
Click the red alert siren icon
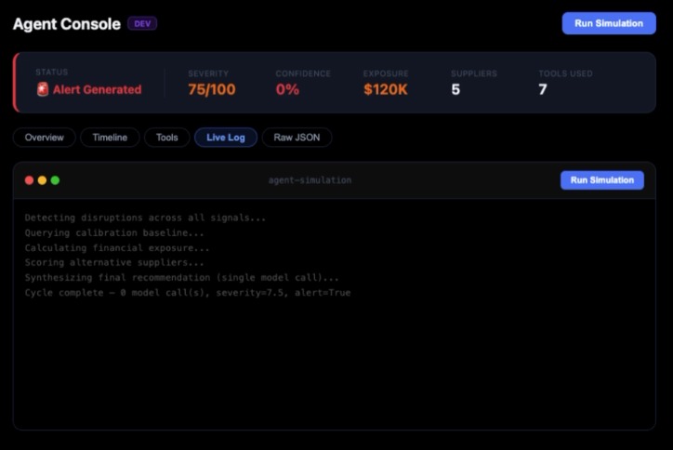click(43, 89)
